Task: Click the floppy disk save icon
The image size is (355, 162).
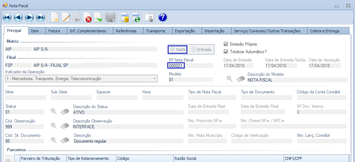Action: click(x=111, y=18)
